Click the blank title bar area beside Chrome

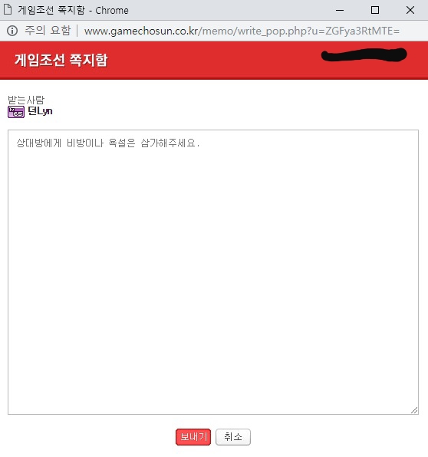230,10
